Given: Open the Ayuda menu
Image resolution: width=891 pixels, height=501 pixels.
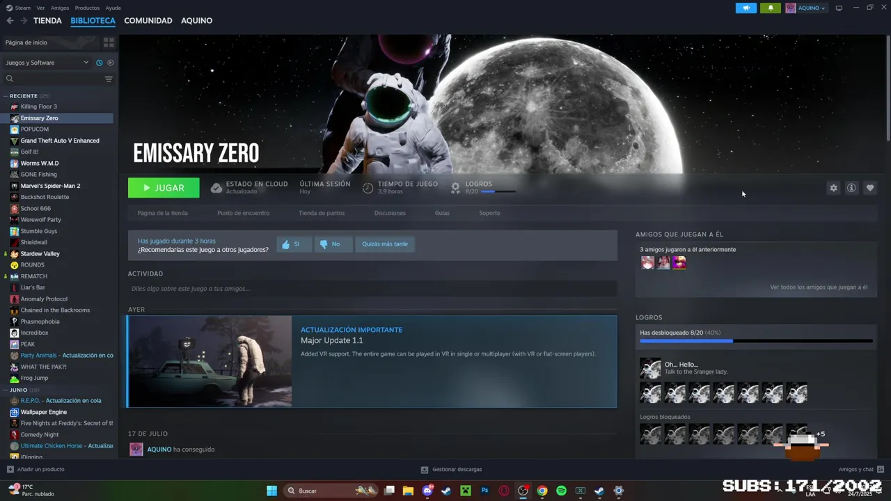Looking at the screenshot, I should click(113, 8).
